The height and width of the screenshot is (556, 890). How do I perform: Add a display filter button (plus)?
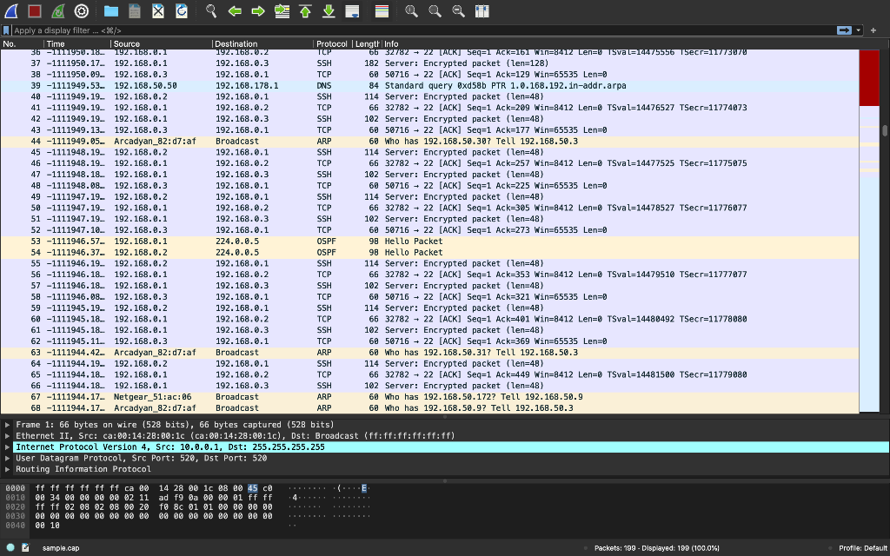coord(873,30)
